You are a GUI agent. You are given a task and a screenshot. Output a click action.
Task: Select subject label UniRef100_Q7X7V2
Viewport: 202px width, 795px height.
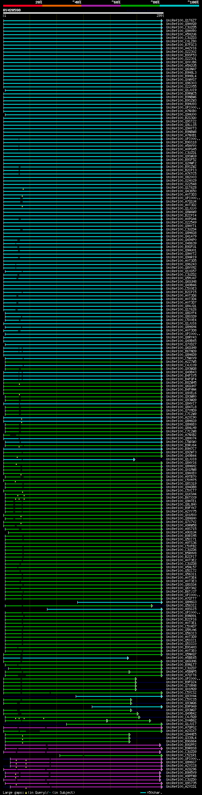pos(181,522)
